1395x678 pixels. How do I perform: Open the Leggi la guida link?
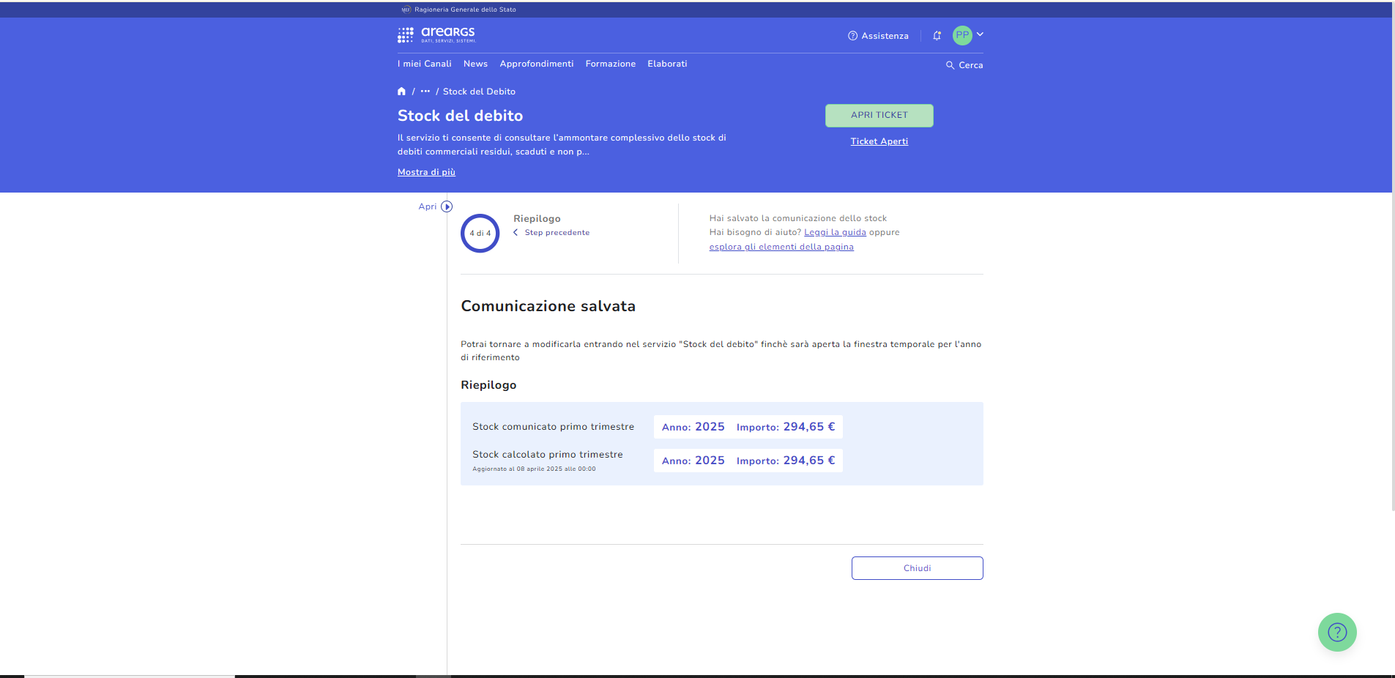835,232
